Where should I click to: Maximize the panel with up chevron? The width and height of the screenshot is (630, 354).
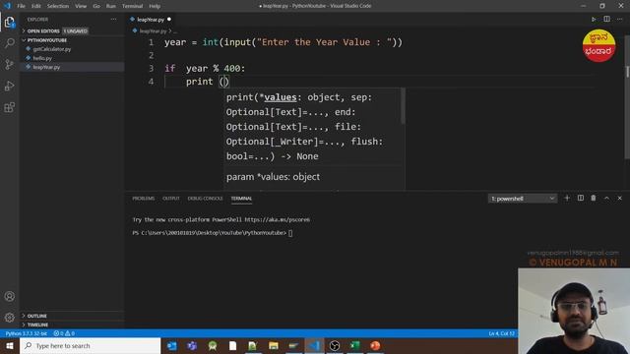tap(606, 199)
